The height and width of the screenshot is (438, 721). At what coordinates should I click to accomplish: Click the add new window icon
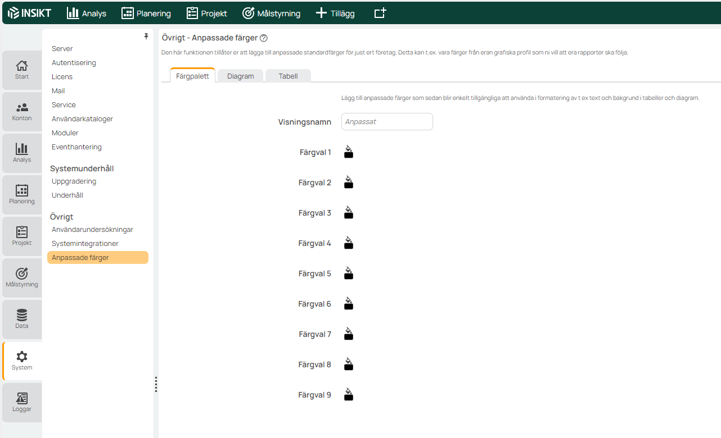(380, 13)
